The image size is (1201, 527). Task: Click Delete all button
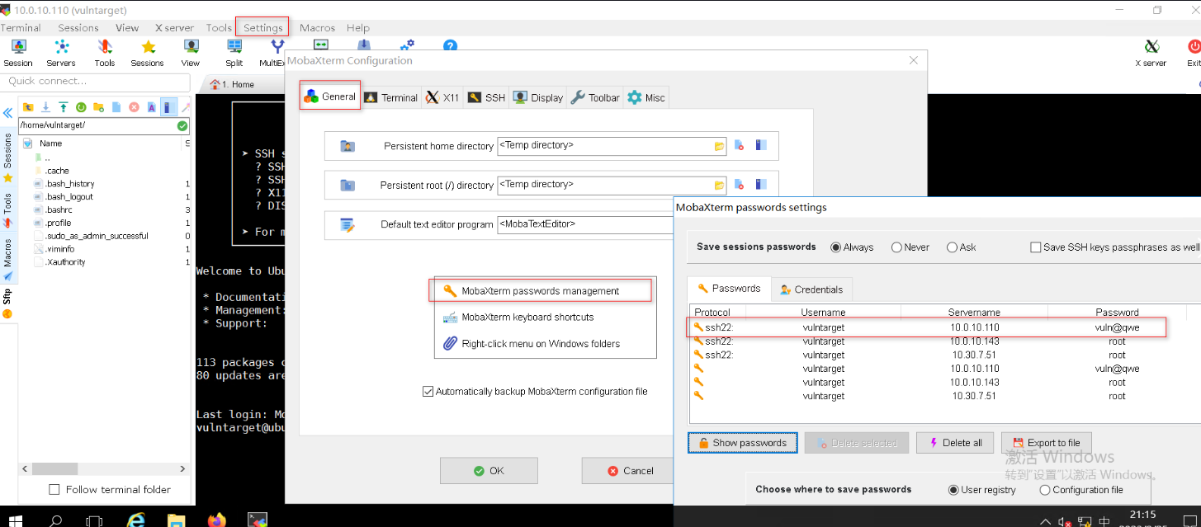pyautogui.click(x=955, y=443)
